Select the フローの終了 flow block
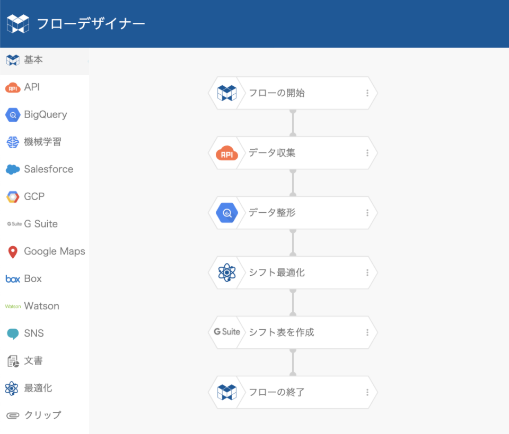The width and height of the screenshot is (509, 434). point(293,393)
